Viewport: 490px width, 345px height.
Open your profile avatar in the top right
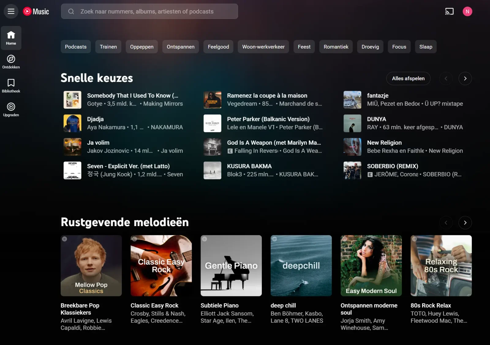pos(467,11)
